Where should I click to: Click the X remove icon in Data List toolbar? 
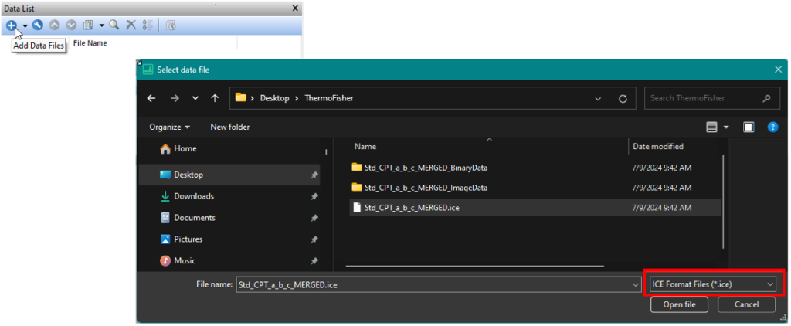[131, 25]
